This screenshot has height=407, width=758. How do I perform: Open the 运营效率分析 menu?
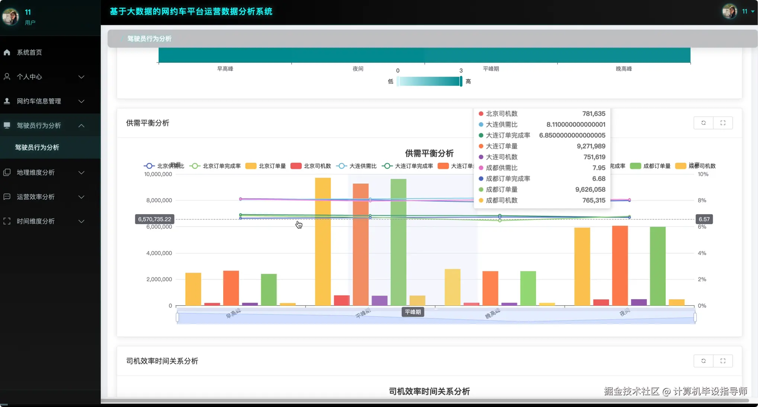click(36, 197)
